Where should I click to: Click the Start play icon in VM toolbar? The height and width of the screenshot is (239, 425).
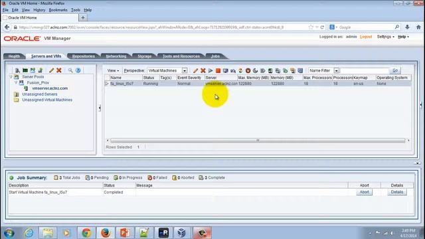tap(211, 71)
